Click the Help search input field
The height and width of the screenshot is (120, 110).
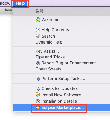(x=78, y=11)
